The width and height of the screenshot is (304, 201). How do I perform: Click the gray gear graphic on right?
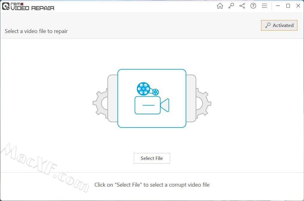203,103
